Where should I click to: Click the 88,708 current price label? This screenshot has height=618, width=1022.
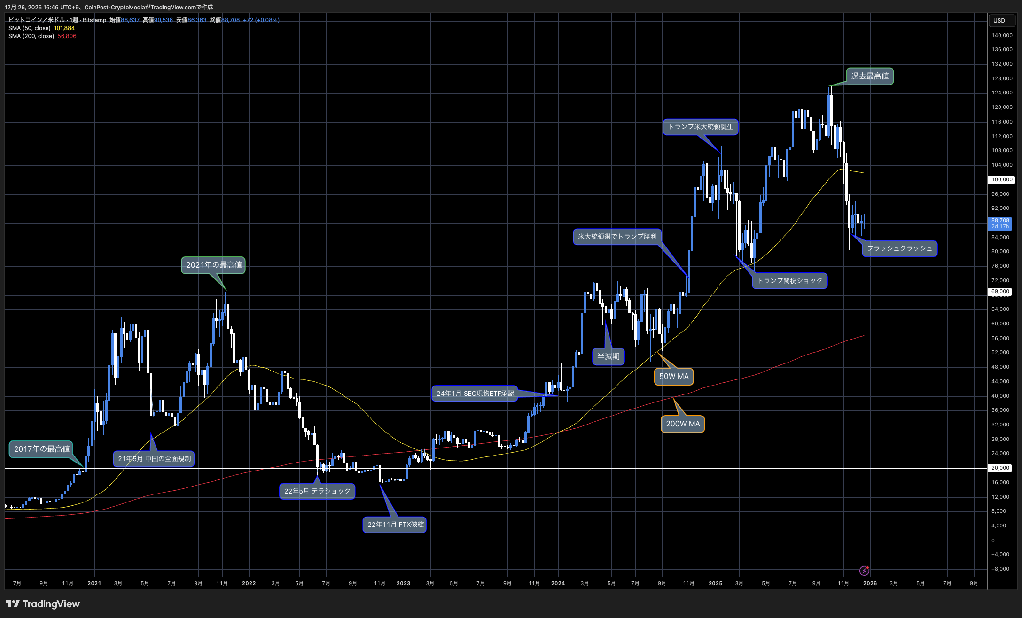click(x=1000, y=221)
